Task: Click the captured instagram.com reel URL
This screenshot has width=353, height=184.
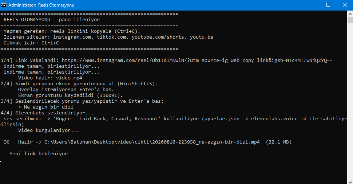Action: pyautogui.click(x=197, y=60)
